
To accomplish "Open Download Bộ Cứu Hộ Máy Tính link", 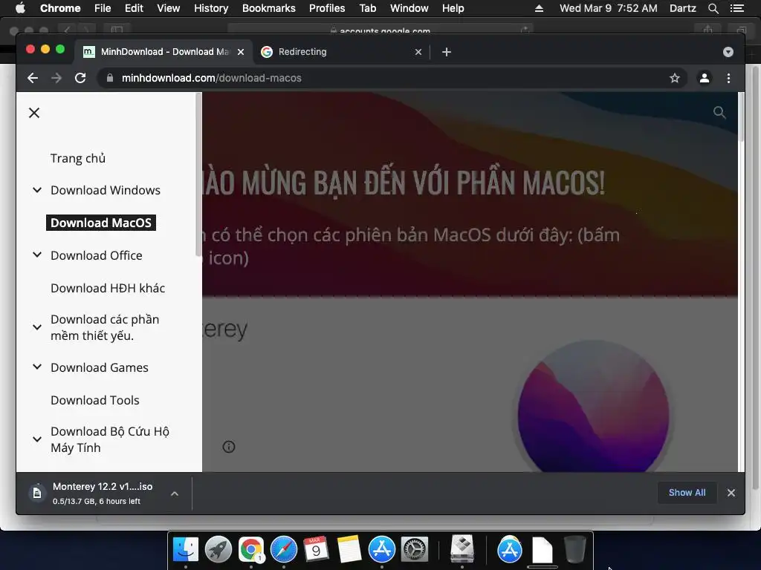I will pos(110,439).
